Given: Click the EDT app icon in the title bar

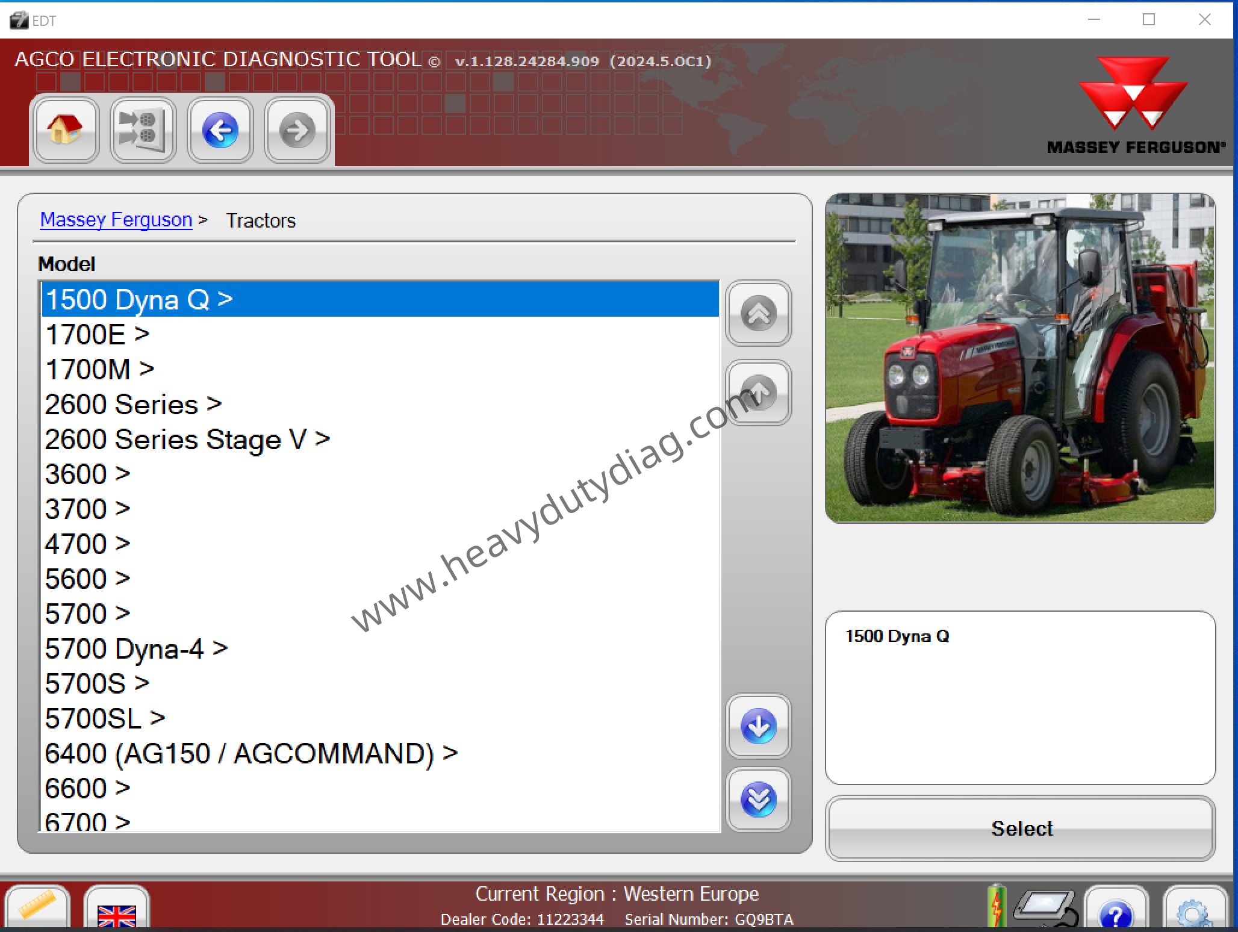Looking at the screenshot, I should [x=19, y=20].
